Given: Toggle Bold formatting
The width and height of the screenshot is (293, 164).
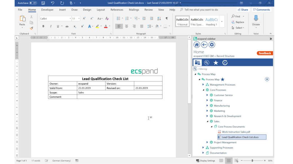Looking at the screenshot, I should pos(43,26).
